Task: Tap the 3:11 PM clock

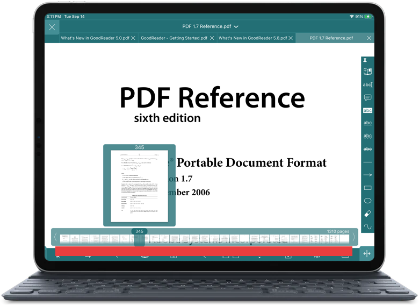Action: pyautogui.click(x=54, y=16)
